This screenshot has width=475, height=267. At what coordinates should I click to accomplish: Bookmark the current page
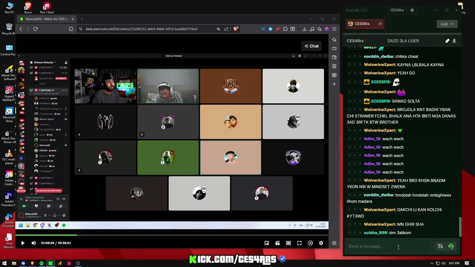pos(71,29)
